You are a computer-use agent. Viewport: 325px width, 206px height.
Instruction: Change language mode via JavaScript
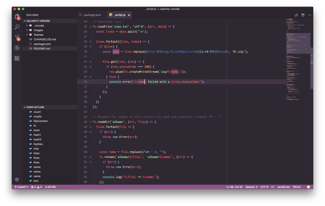[284, 187]
